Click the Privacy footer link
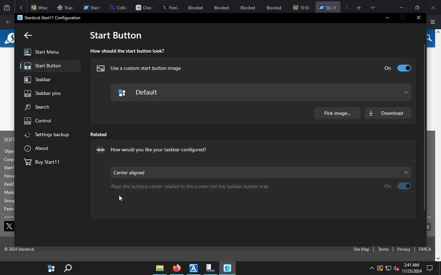The image size is (441, 275). click(x=403, y=249)
